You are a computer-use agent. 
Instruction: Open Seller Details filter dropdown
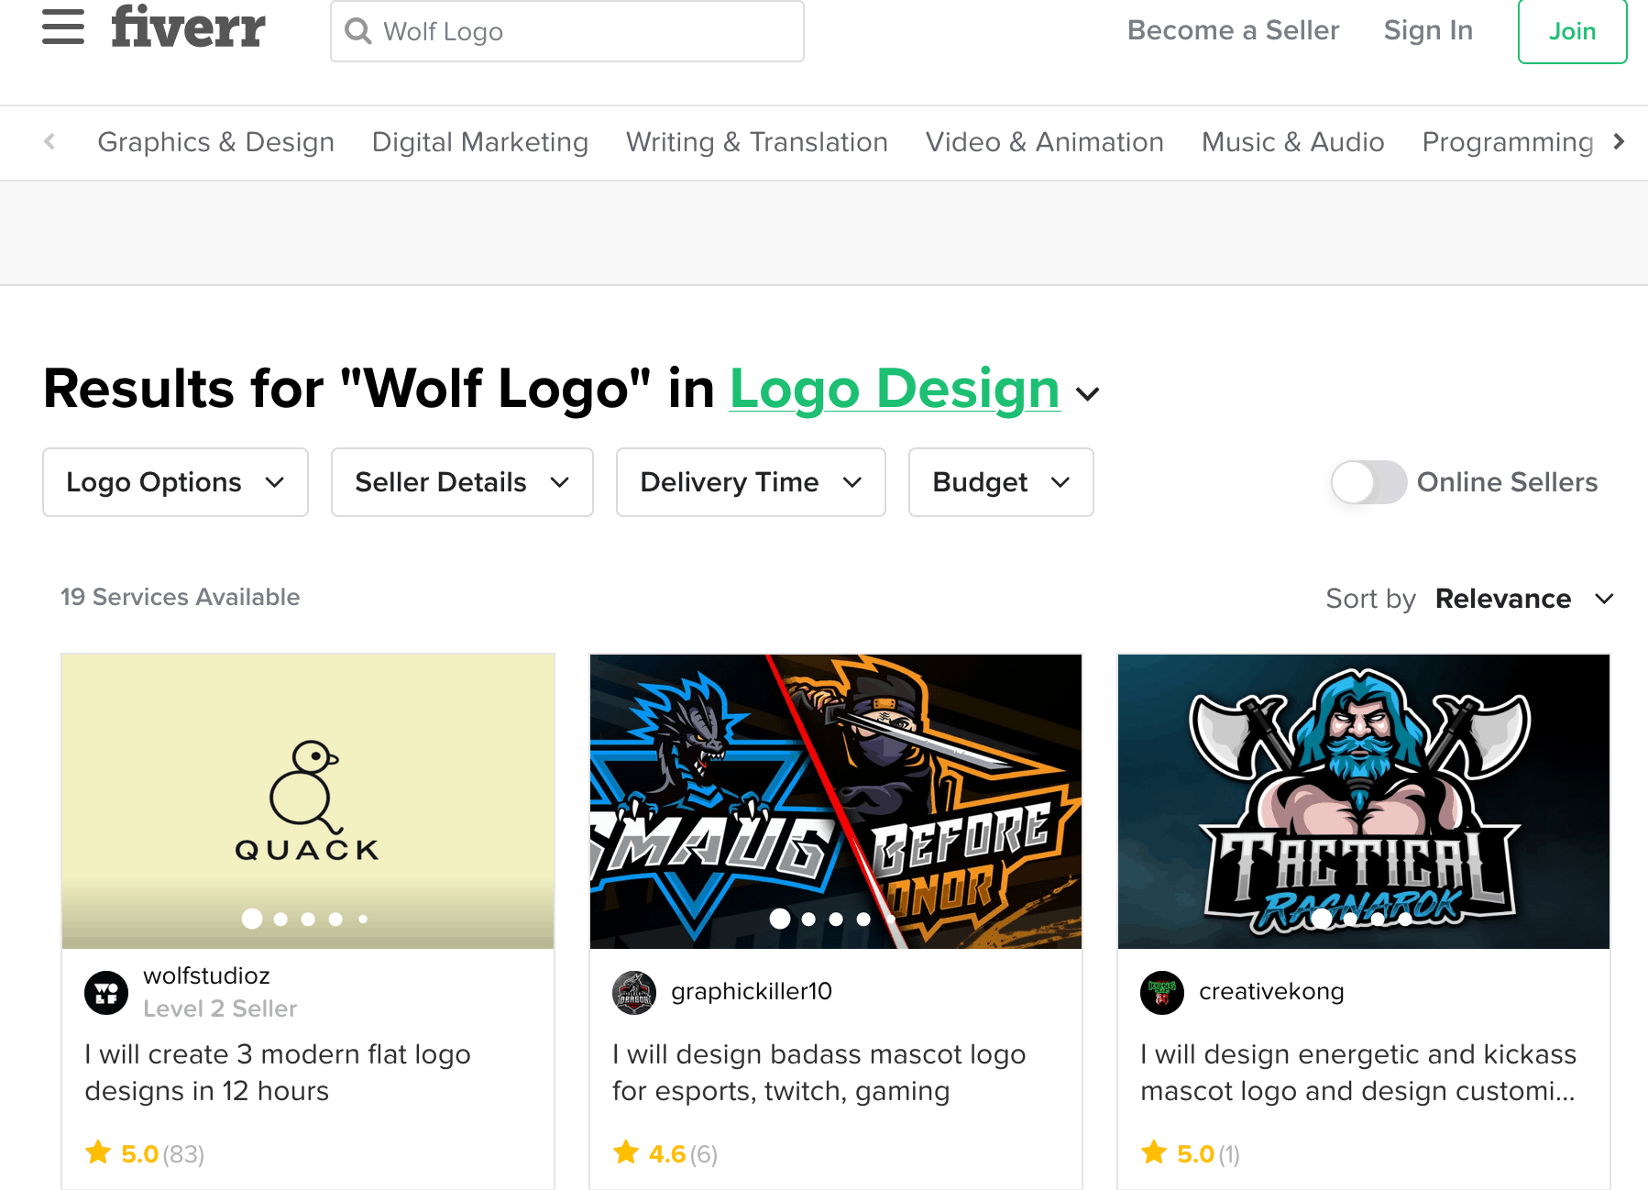tap(462, 482)
